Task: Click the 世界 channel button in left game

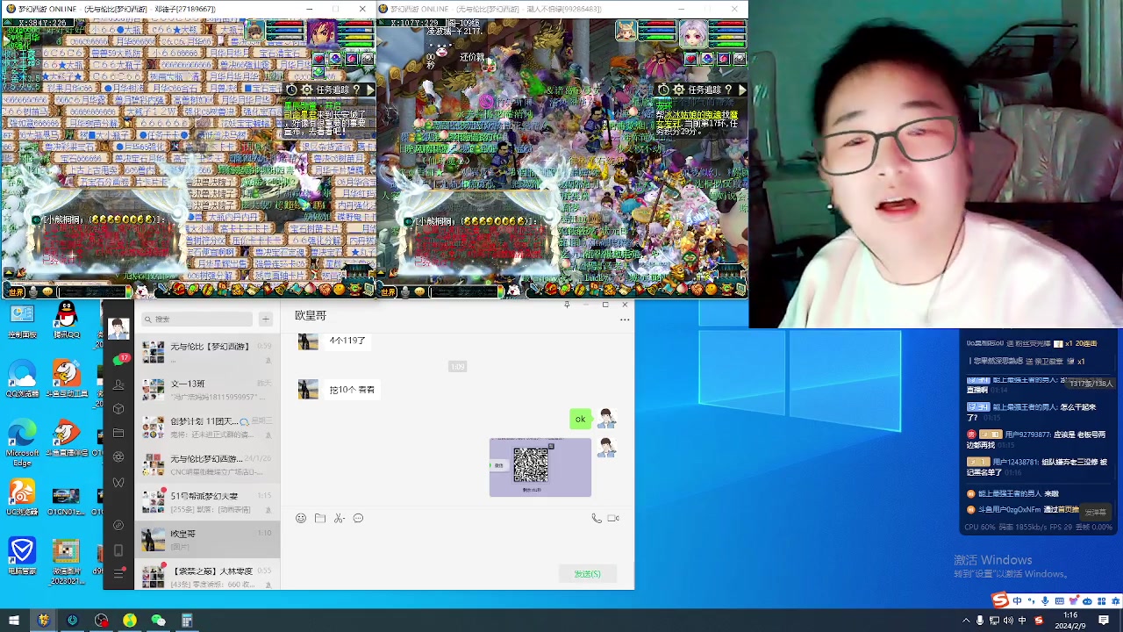Action: coord(15,291)
